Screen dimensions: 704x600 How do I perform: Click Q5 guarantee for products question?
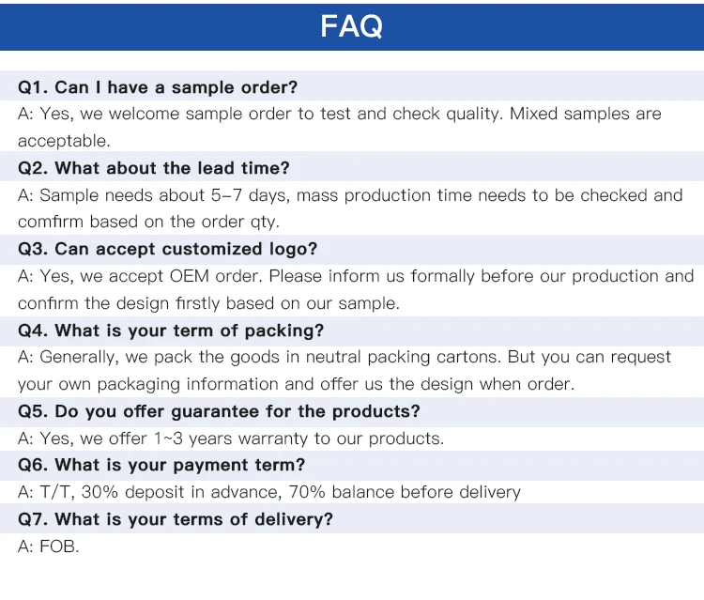tap(219, 411)
